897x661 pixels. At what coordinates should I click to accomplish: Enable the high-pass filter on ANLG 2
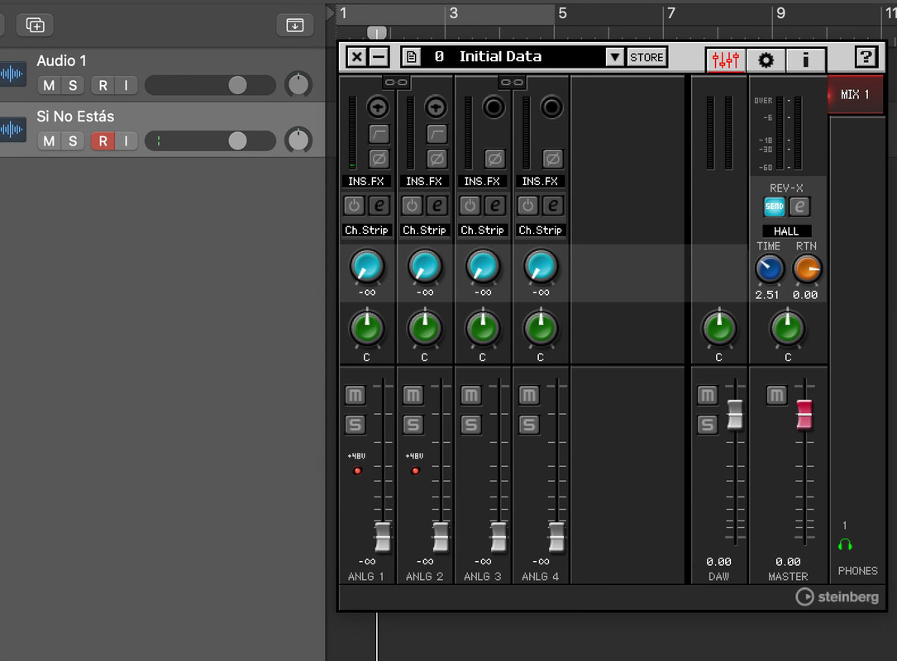(x=437, y=135)
